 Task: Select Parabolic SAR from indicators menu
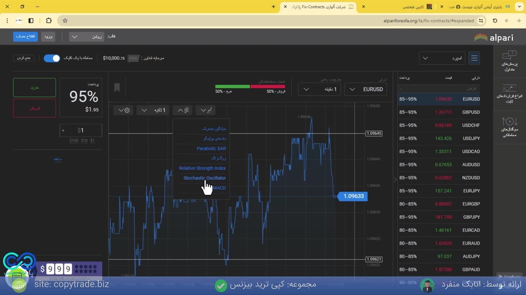[211, 148]
